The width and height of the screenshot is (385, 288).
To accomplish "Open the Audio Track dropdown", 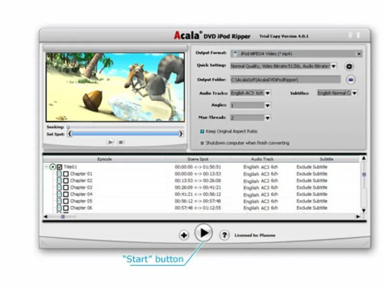I will tap(268, 93).
